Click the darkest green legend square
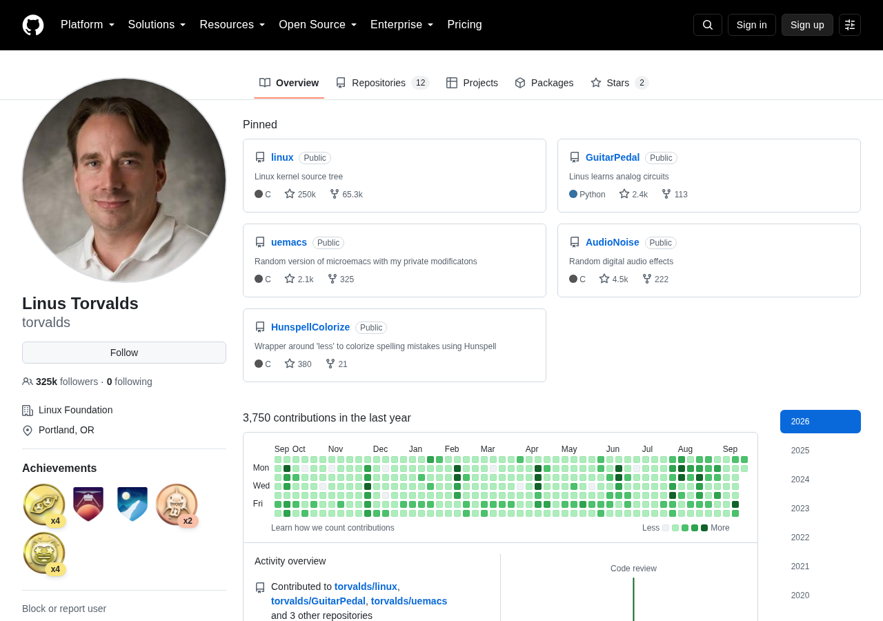This screenshot has height=621, width=883. [704, 528]
